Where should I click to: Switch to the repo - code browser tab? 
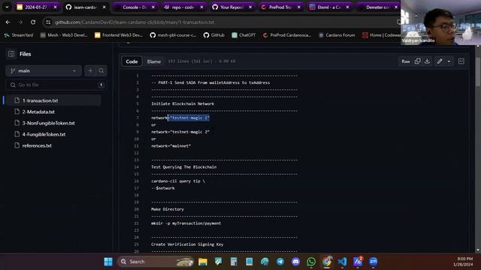click(183, 7)
